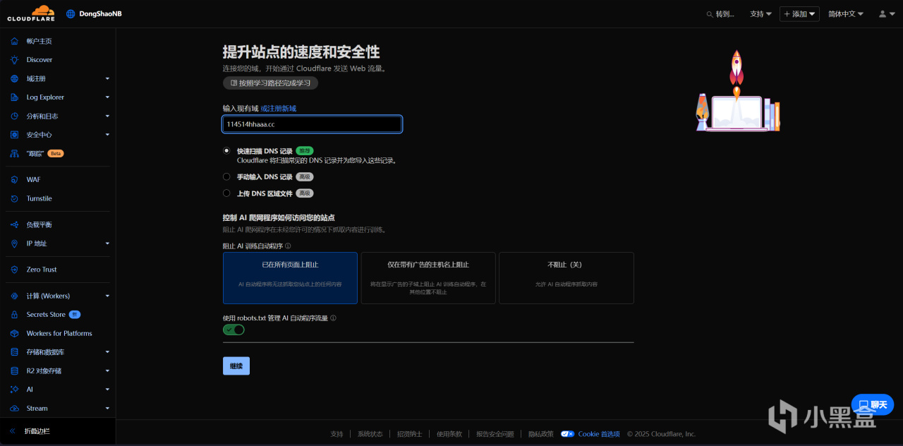Click 使用条款 footer link
The height and width of the screenshot is (446, 903).
click(449, 434)
